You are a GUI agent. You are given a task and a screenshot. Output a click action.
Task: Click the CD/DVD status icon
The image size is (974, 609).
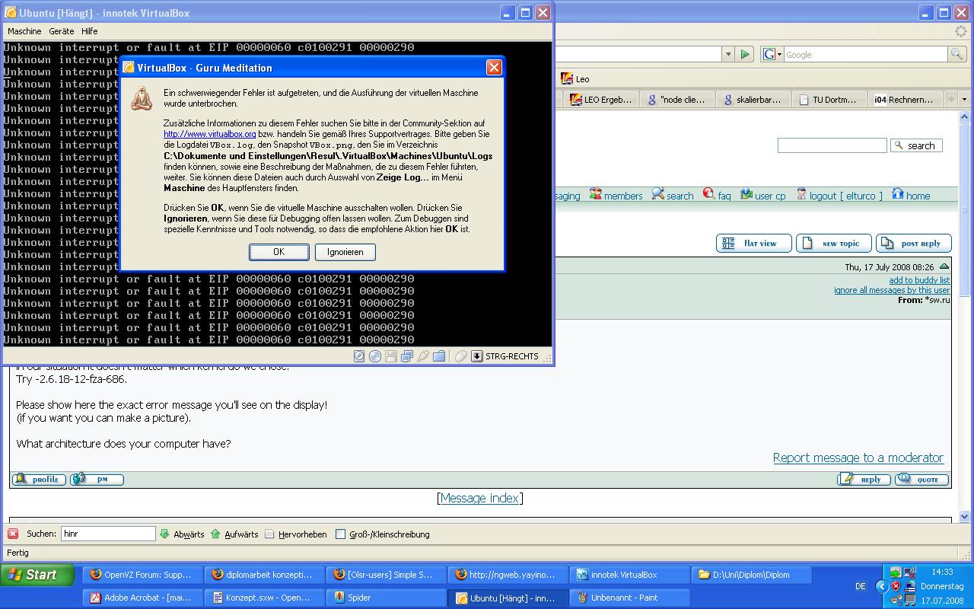tap(375, 356)
